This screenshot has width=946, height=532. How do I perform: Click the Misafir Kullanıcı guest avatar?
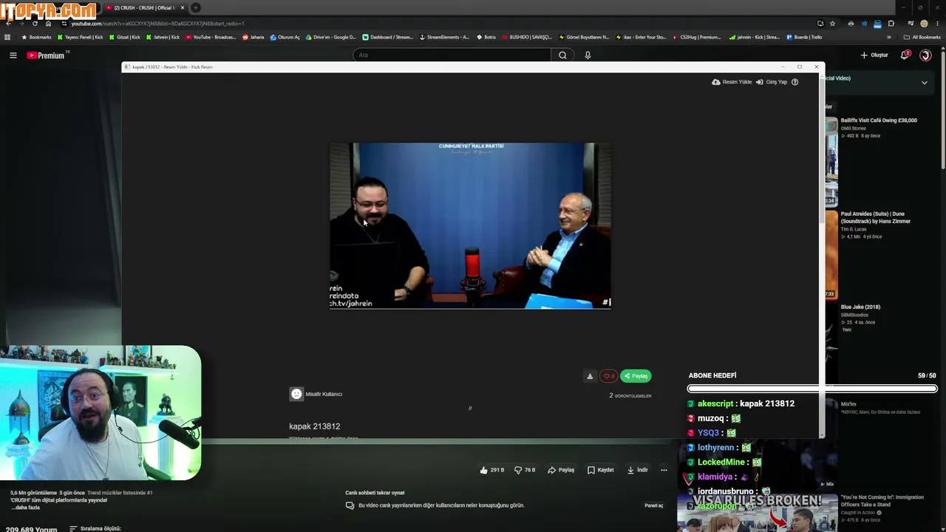pyautogui.click(x=296, y=395)
